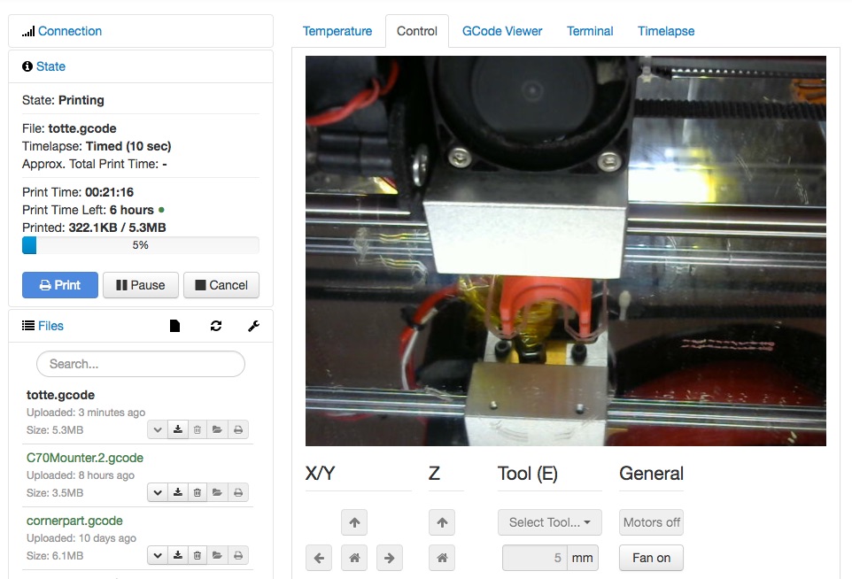Viewport: 852px width, 579px height.
Task: Expand details for totte.gcode
Action: pos(158,429)
